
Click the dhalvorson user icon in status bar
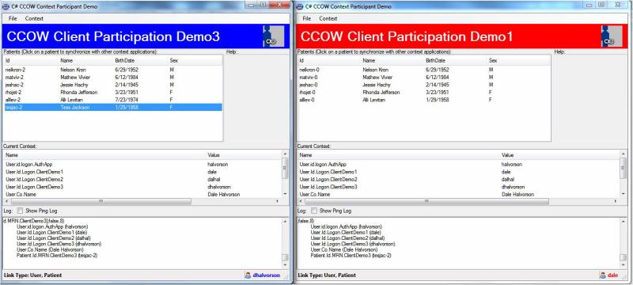(248, 275)
